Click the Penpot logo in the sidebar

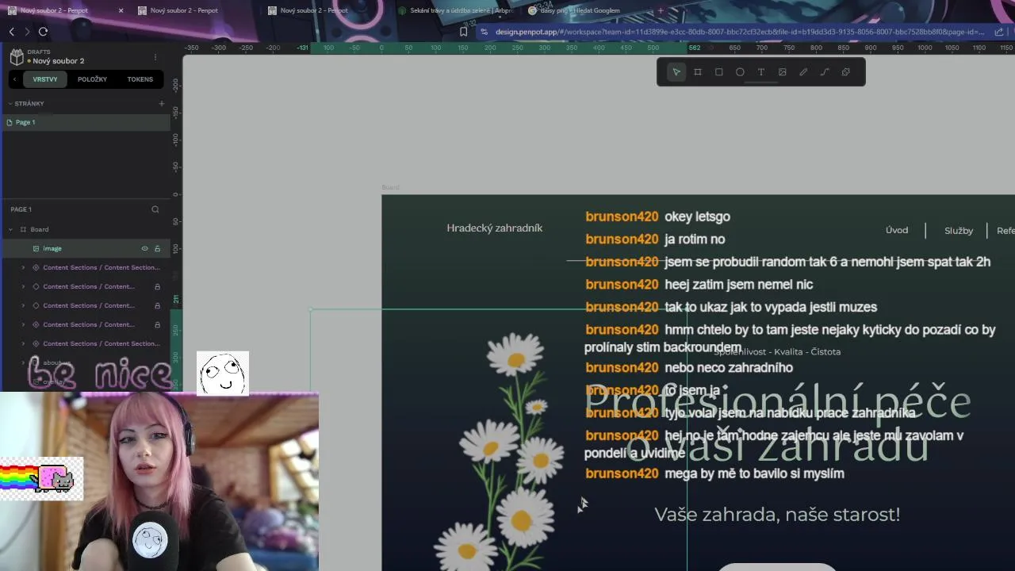tap(17, 57)
